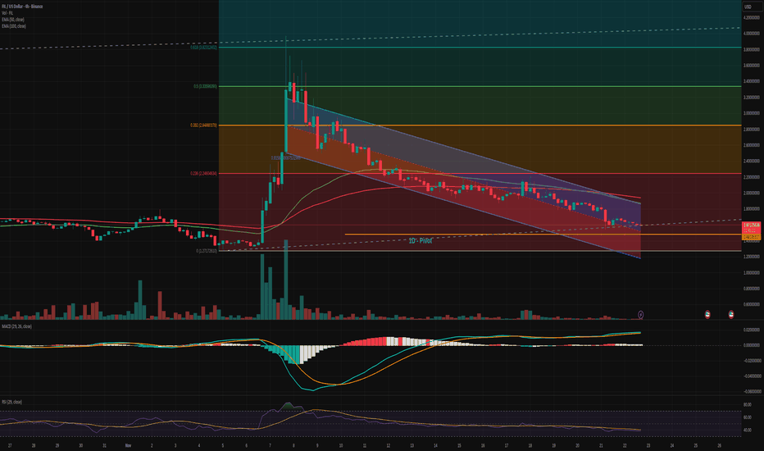Click the MACD indicator legend label
This screenshot has height=451, width=764.
click(16, 326)
